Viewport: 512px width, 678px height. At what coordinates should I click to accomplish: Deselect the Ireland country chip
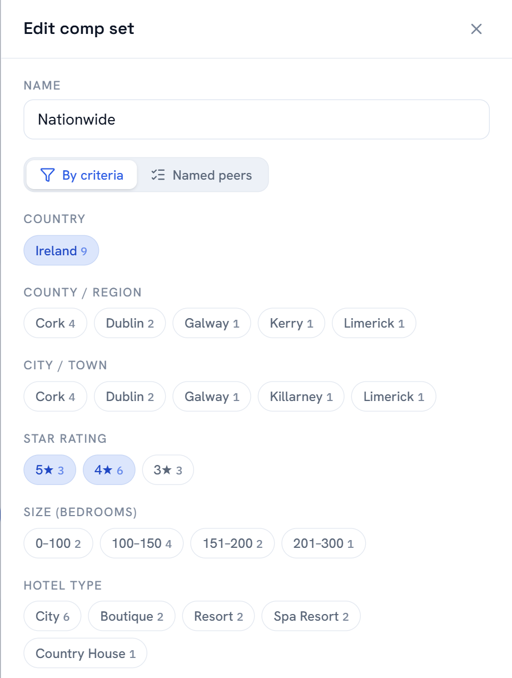tap(61, 251)
